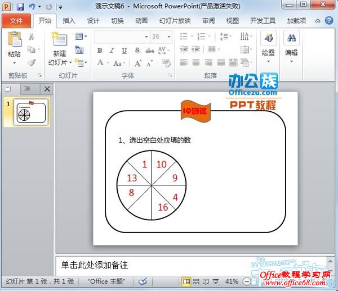Apply bold with the B icon
This screenshot has height=291, width=338.
coord(100,50)
